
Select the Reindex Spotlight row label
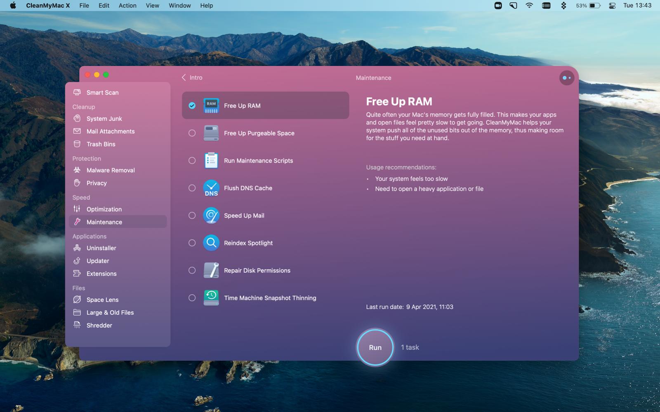248,243
